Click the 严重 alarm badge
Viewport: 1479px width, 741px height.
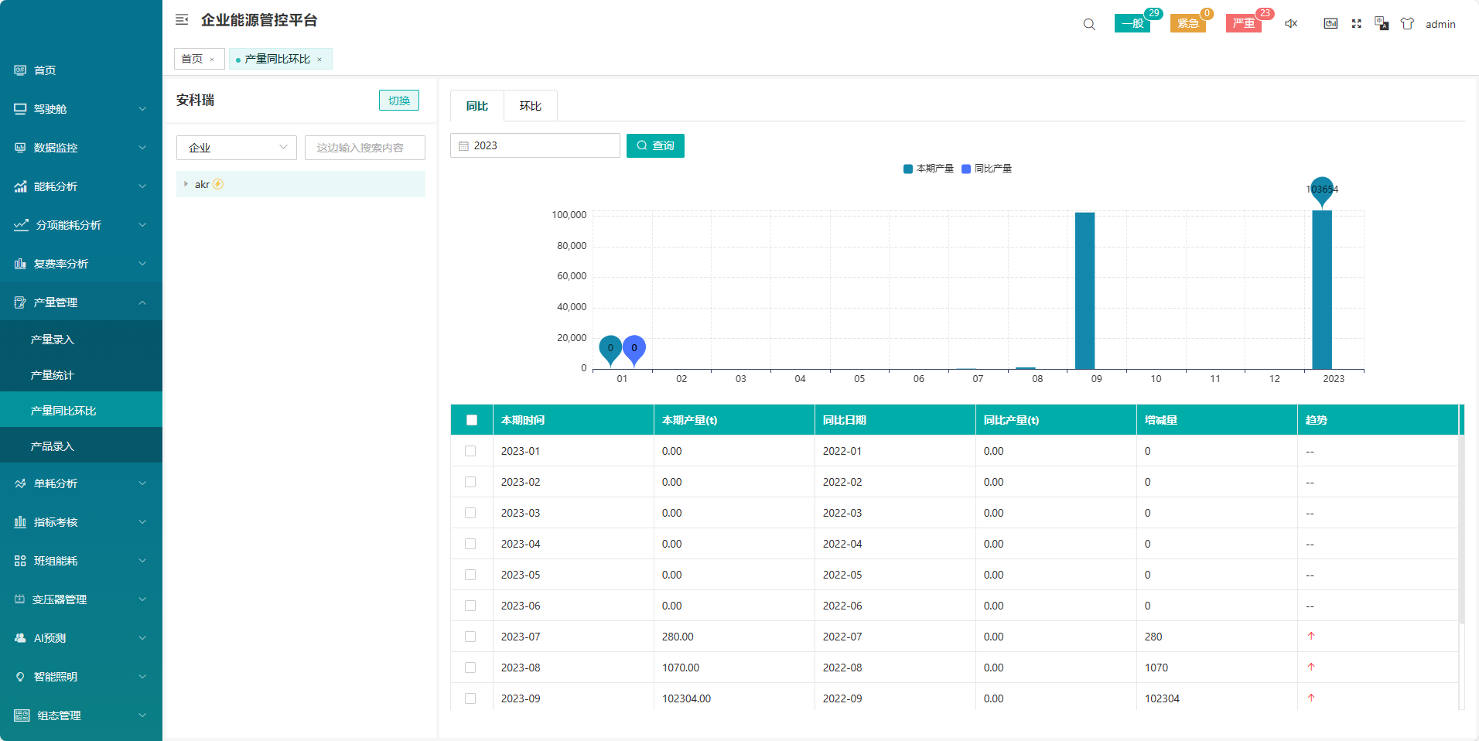[1243, 23]
